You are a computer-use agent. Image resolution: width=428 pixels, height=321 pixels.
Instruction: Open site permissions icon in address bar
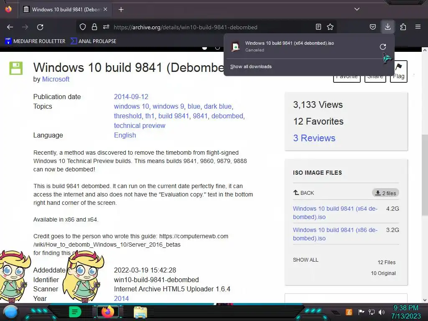[106, 27]
